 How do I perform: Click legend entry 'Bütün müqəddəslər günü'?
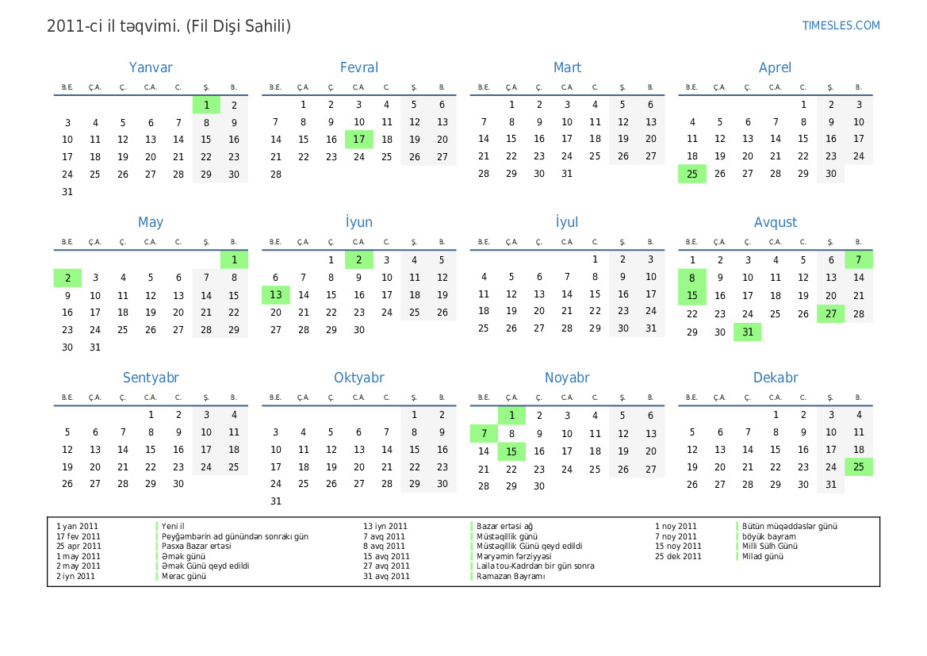coord(789,526)
